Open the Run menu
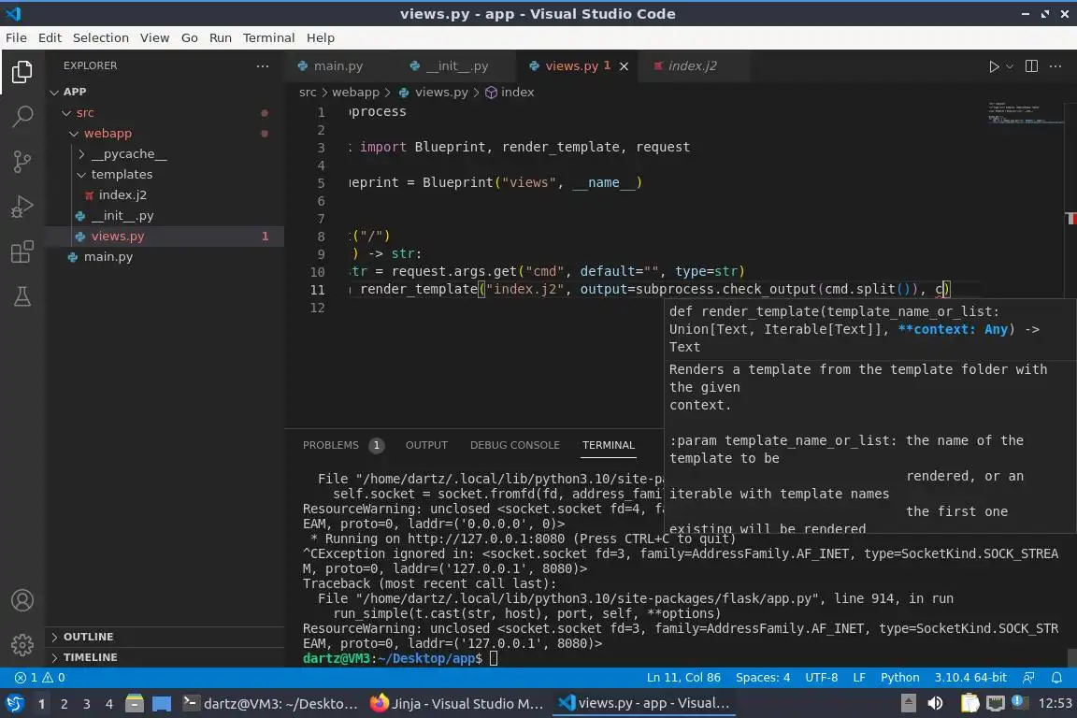Image resolution: width=1077 pixels, height=718 pixels. (220, 37)
